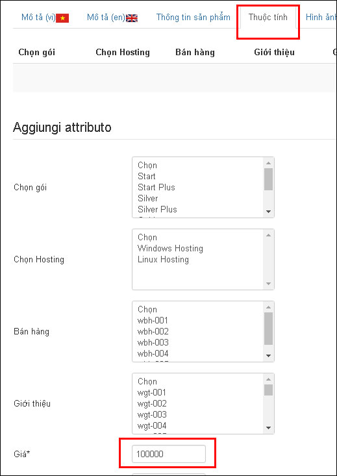Viewport: 337px width, 476px height.
Task: Pick wgt-002 in Giới thiệu list
Action: point(152,404)
